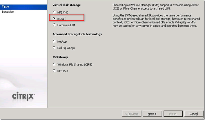Click the Finish button
This screenshot has width=205, height=120.
[x=173, y=114]
